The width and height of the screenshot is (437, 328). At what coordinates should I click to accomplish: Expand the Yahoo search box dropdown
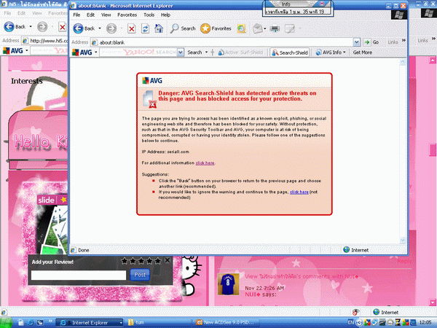181,52
